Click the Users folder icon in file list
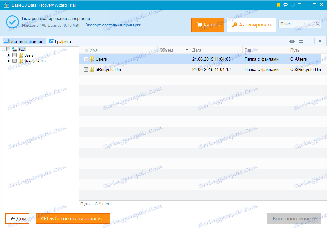Image resolution: width=327 pixels, height=229 pixels. (x=92, y=59)
